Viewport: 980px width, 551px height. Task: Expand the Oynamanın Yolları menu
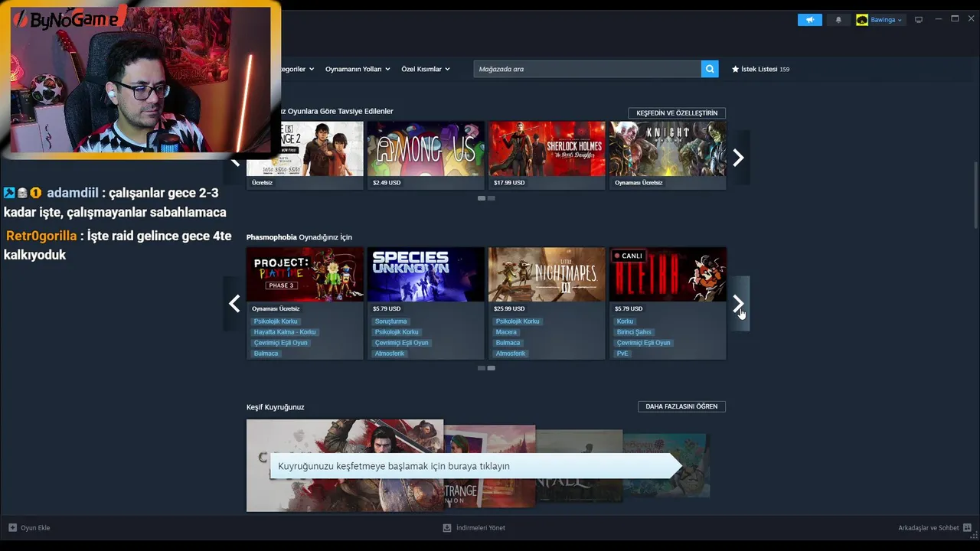tap(358, 69)
